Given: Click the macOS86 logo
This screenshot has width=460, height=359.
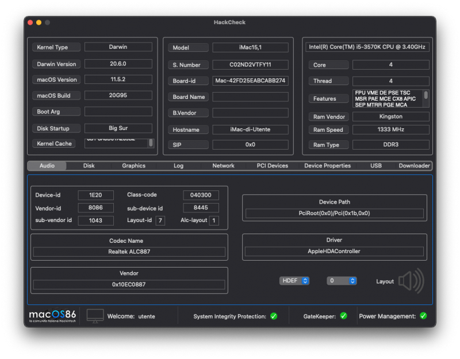Looking at the screenshot, I should pos(52,315).
